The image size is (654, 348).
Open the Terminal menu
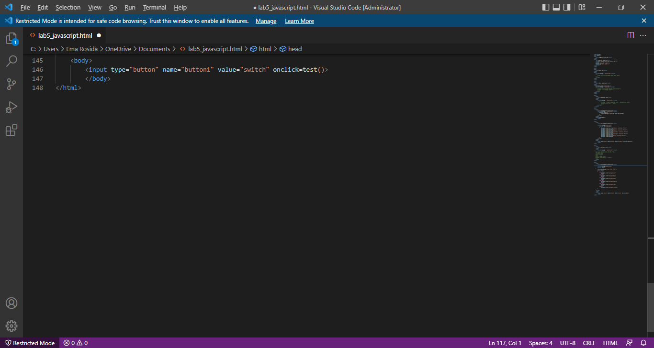tap(155, 8)
